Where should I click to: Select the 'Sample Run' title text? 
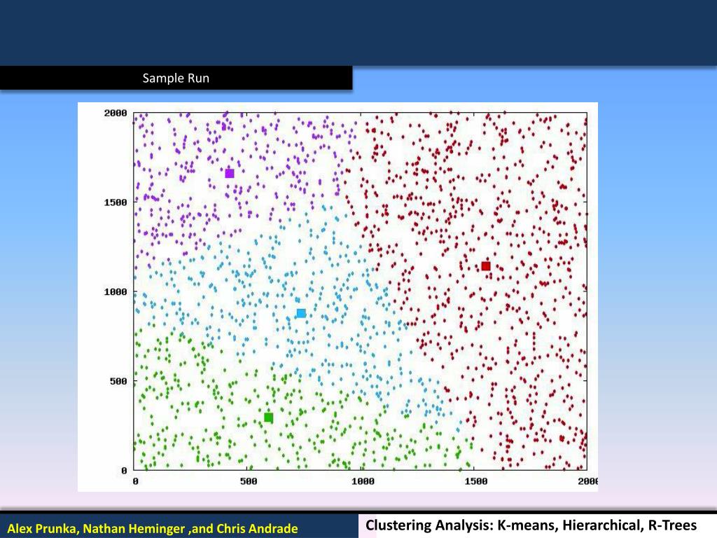point(176,78)
